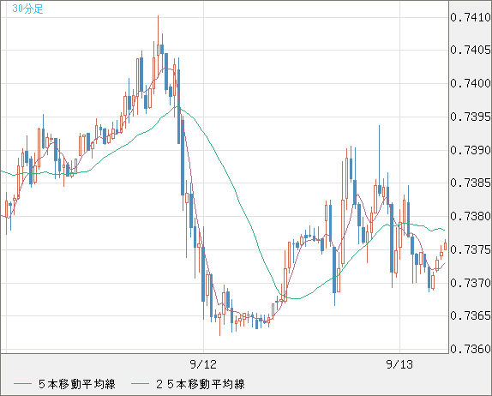Click the 0.7380 price axis label
Viewport: 492px width, 396px height.
coord(471,216)
